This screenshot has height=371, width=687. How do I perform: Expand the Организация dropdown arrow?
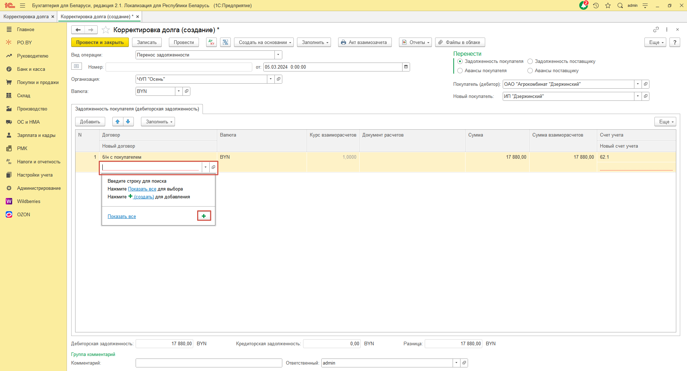point(271,79)
